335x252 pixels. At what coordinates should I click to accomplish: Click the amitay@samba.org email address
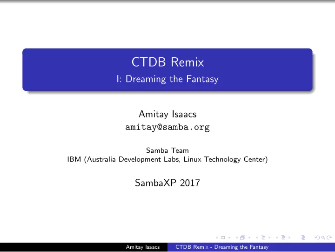(167, 127)
